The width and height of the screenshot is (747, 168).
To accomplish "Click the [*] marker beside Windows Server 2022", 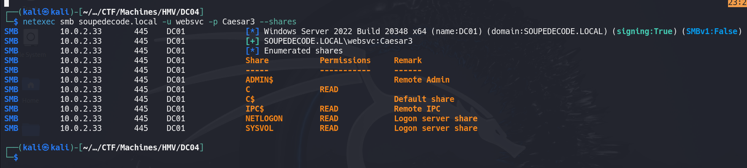I will coord(252,32).
